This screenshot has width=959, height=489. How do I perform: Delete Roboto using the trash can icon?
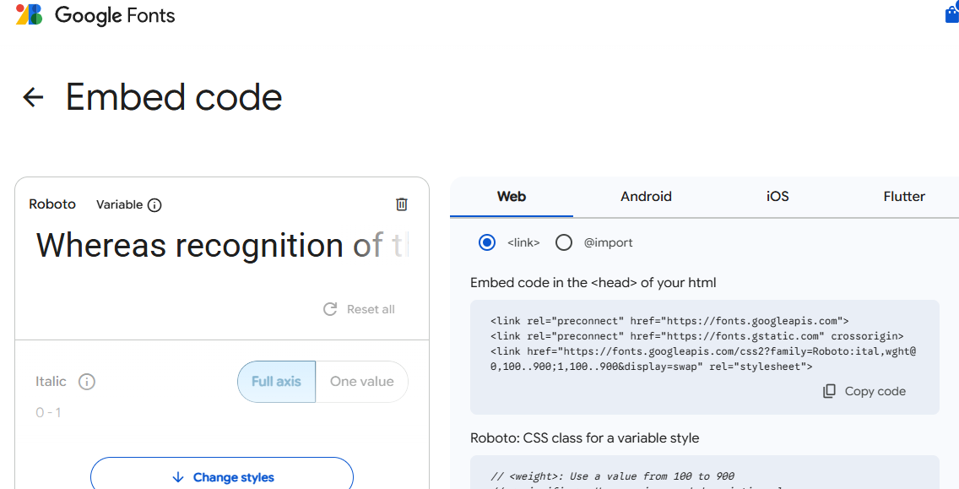pyautogui.click(x=402, y=204)
